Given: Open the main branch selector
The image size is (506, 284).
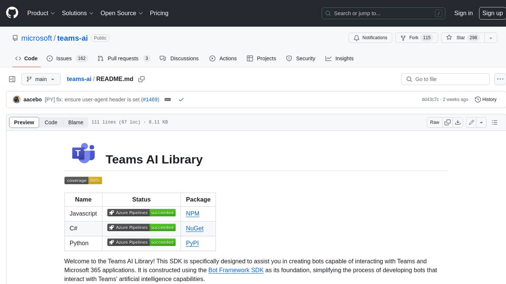Looking at the screenshot, I should (x=41, y=79).
